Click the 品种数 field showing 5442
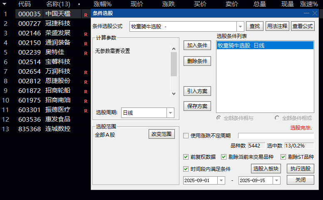The image size is (323, 200). click(256, 145)
